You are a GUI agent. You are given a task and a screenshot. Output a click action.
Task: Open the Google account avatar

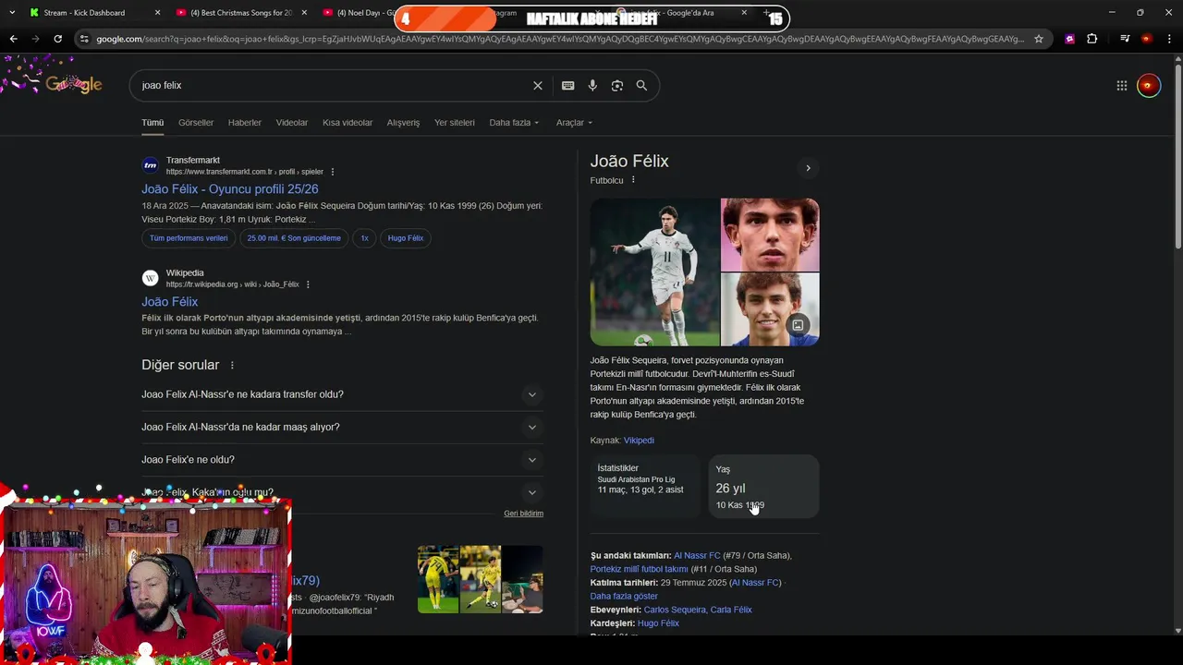(x=1148, y=86)
